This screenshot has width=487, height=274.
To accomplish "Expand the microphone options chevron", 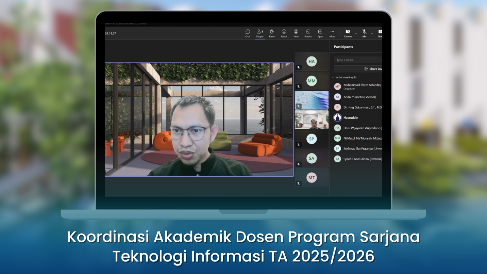I will pyautogui.click(x=372, y=33).
